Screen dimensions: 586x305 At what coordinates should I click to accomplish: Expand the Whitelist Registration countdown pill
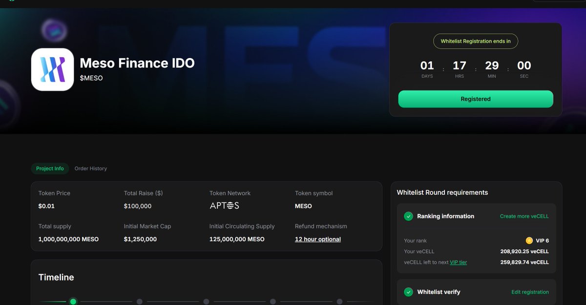475,41
